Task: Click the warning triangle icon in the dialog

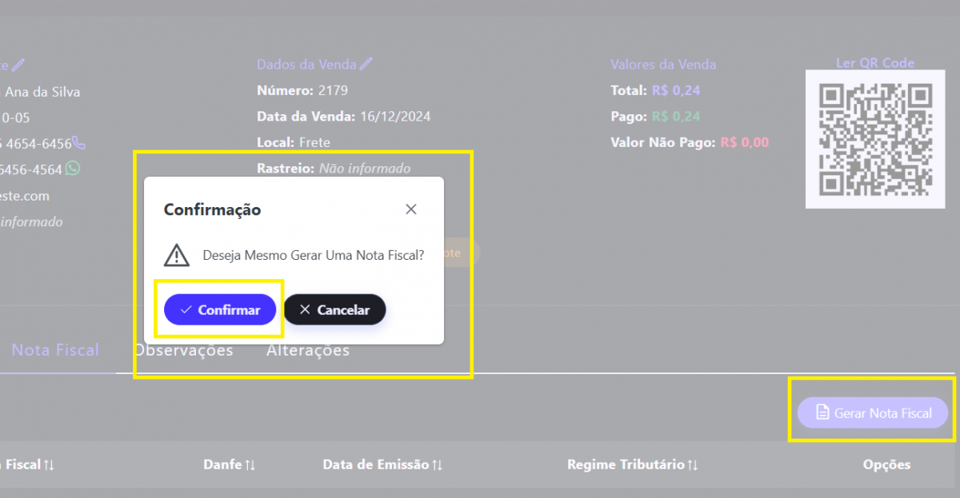Action: [176, 256]
